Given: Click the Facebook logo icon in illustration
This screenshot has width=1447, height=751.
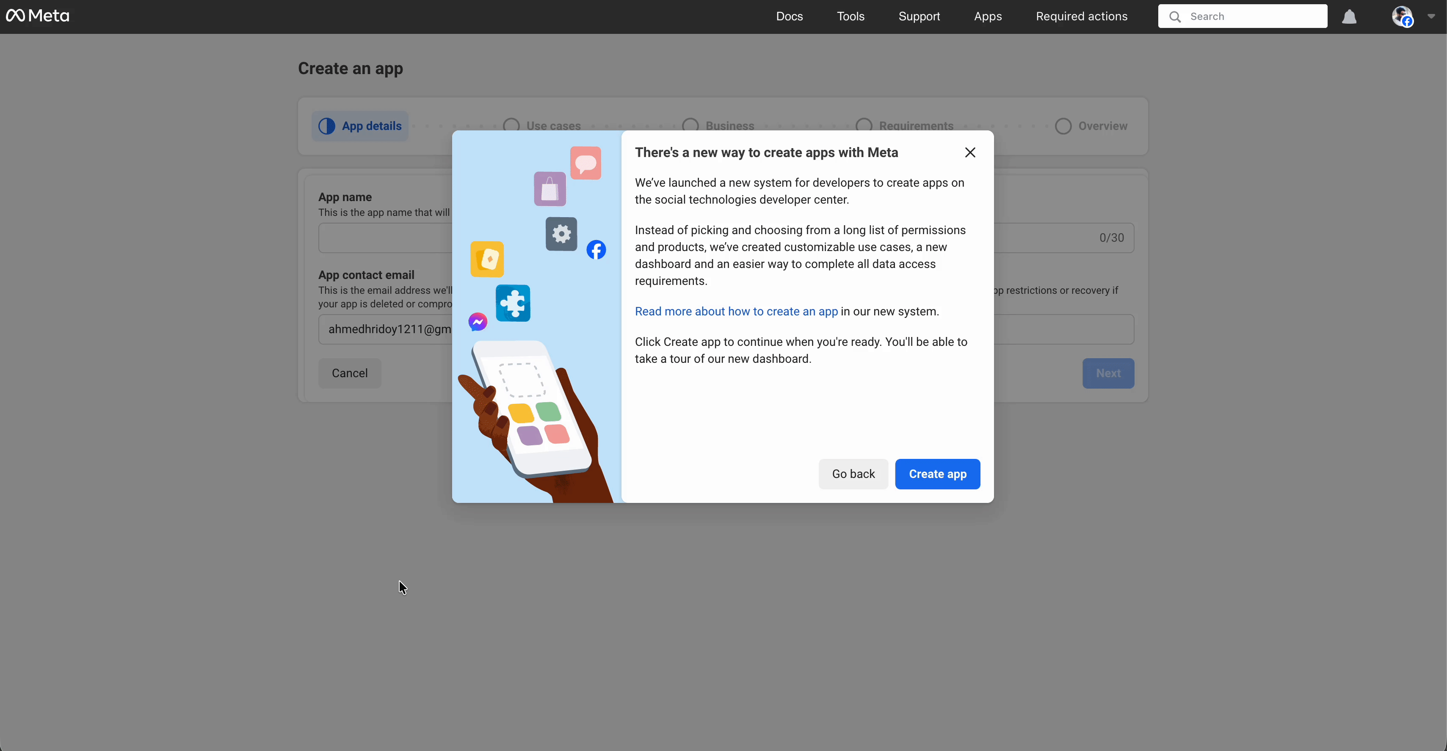Looking at the screenshot, I should pyautogui.click(x=596, y=250).
